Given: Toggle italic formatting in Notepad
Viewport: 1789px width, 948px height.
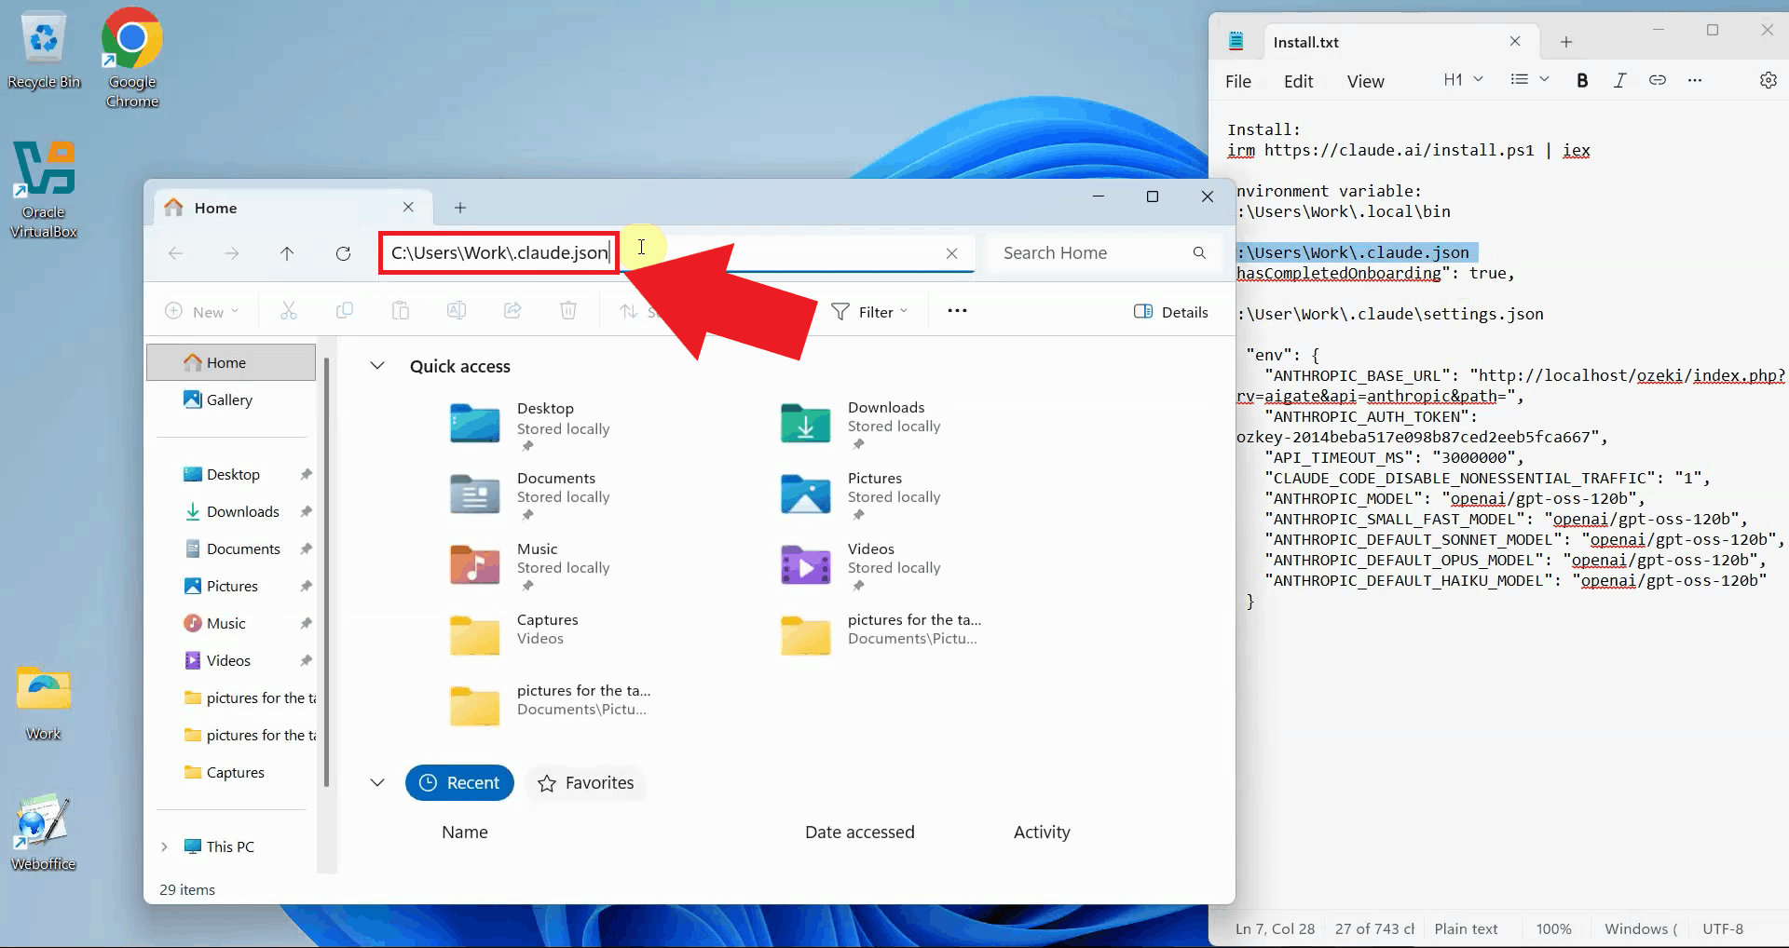Looking at the screenshot, I should click(1619, 80).
